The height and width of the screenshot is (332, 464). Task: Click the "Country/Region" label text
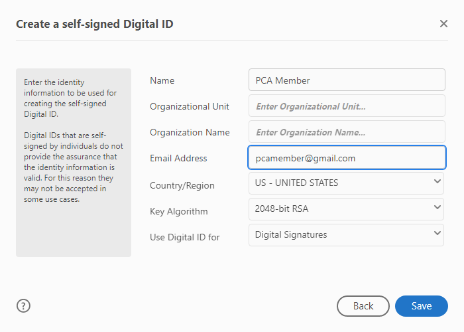pos(182,185)
